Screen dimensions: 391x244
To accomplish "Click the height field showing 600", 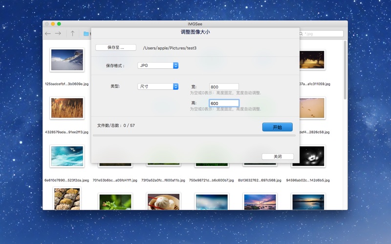I will click(224, 103).
